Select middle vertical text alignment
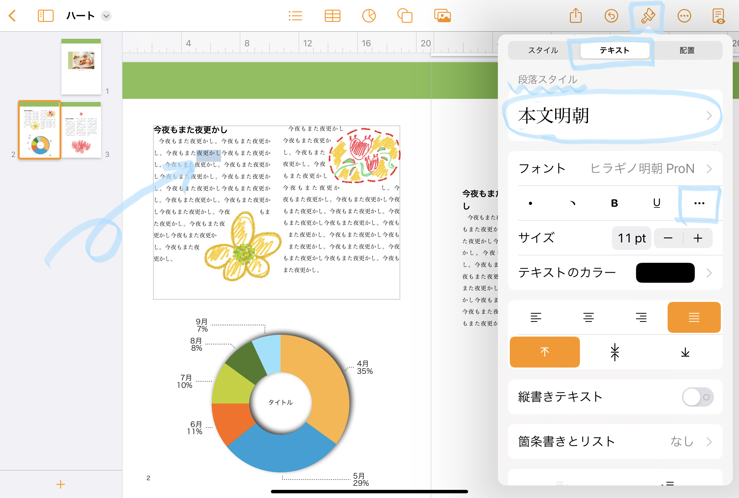This screenshot has width=739, height=498. [615, 352]
